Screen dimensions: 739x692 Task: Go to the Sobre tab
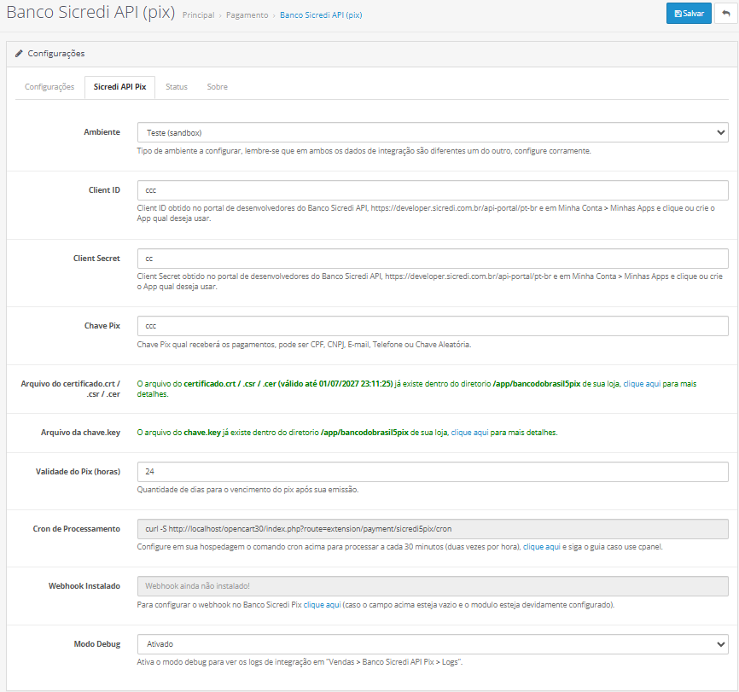click(x=217, y=87)
